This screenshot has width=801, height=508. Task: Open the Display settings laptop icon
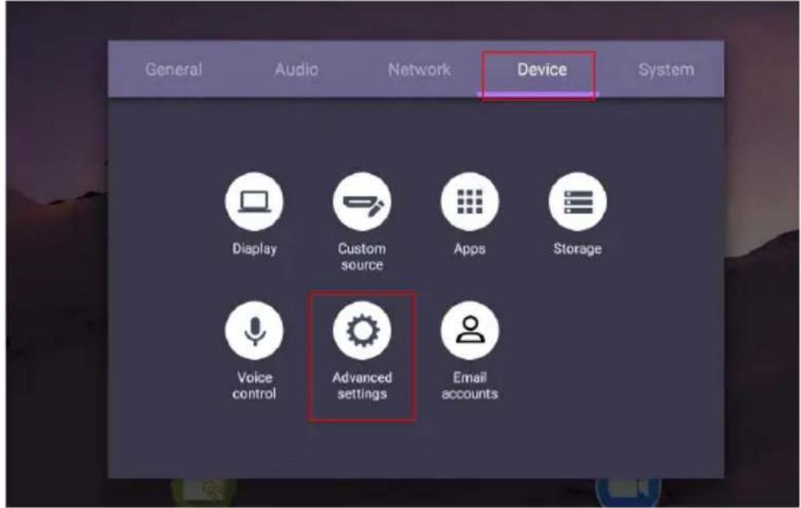click(x=254, y=202)
